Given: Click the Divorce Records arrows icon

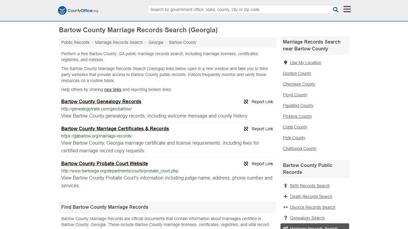Looking at the screenshot, I should pyautogui.click(x=286, y=207).
